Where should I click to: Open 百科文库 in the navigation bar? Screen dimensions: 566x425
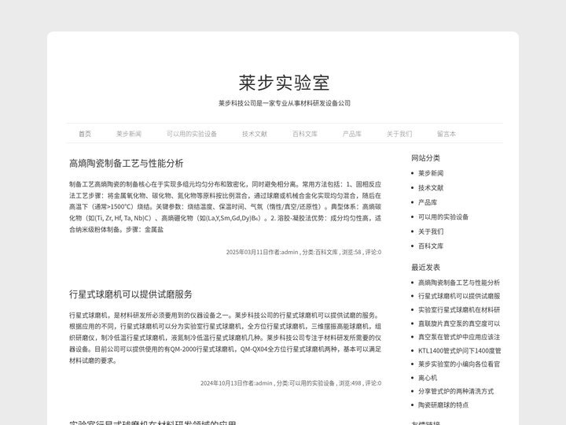click(305, 134)
